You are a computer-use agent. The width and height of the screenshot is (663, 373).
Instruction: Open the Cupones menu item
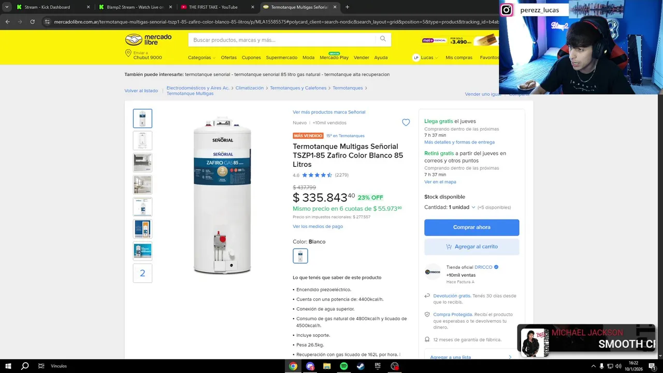(251, 58)
